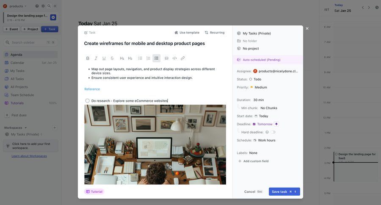Viewport: 381px width, 205px height.
Task: Apply bold formatting in the editor toolbar
Action: [88, 58]
